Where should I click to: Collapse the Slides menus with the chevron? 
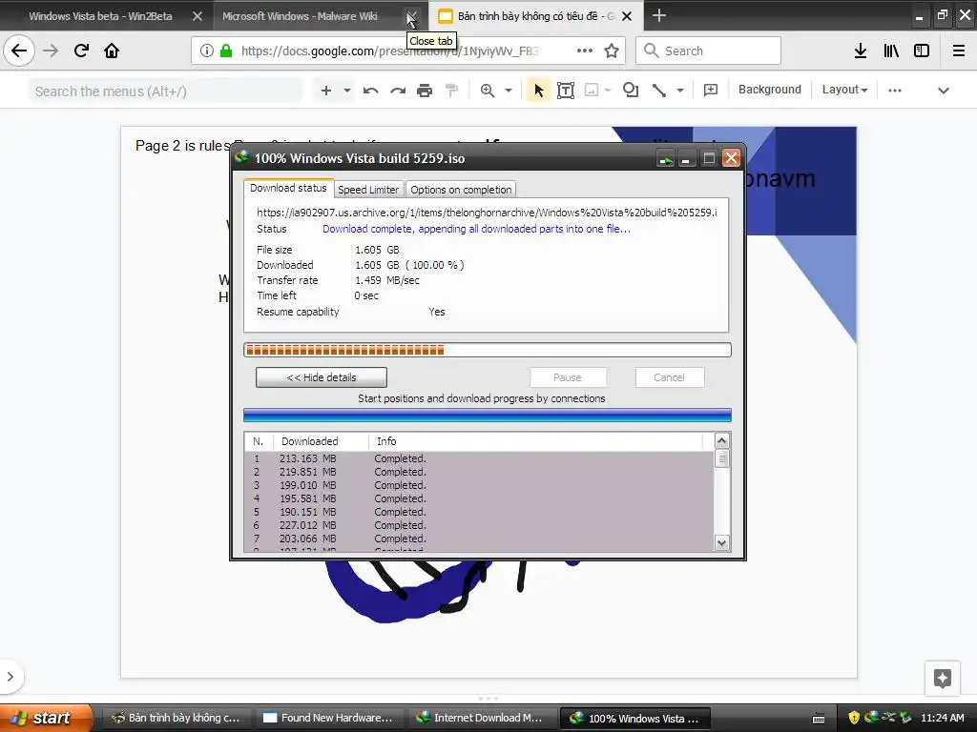point(944,91)
